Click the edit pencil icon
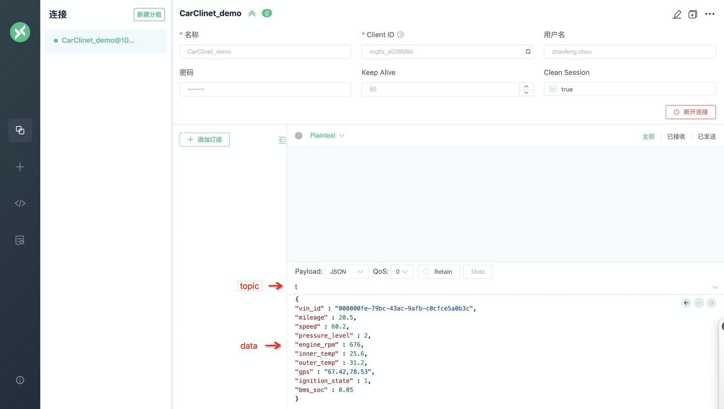 (x=677, y=14)
